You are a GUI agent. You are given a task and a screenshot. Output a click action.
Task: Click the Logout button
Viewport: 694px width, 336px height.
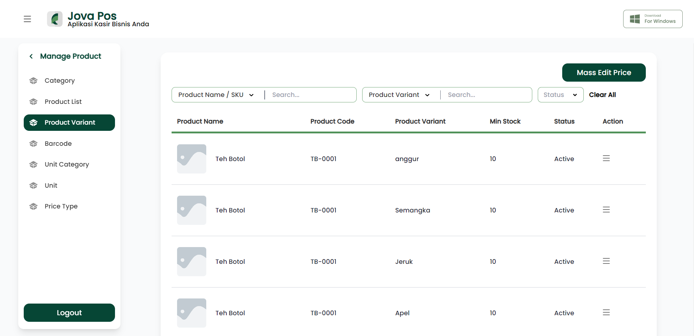69,313
